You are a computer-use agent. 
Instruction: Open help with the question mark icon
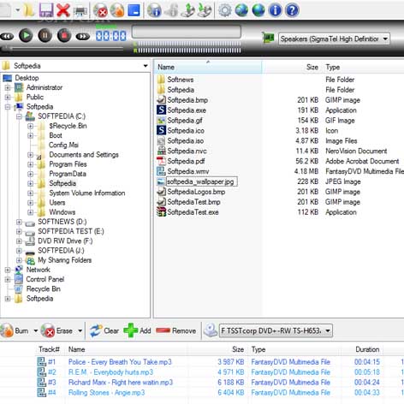point(292,10)
